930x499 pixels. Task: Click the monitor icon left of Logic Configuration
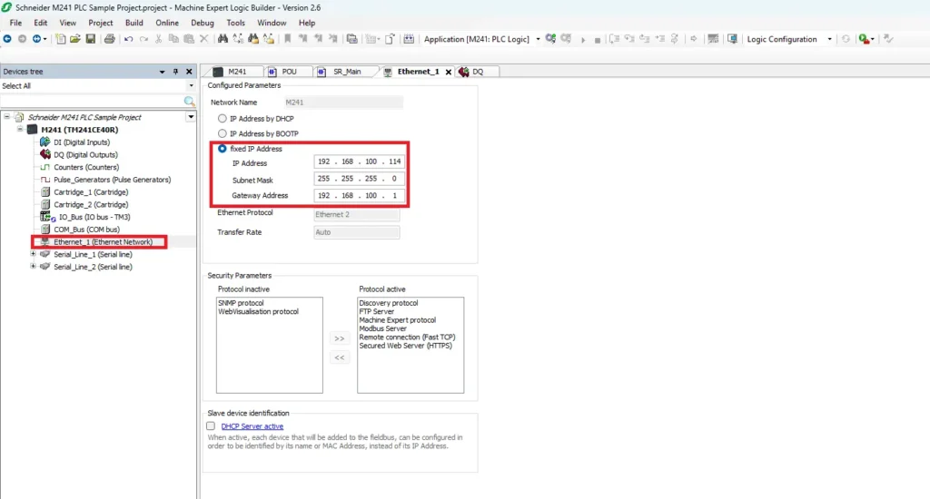[x=733, y=39]
